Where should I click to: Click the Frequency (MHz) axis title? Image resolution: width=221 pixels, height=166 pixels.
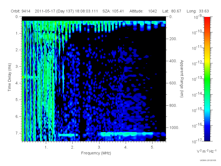[96, 153]
